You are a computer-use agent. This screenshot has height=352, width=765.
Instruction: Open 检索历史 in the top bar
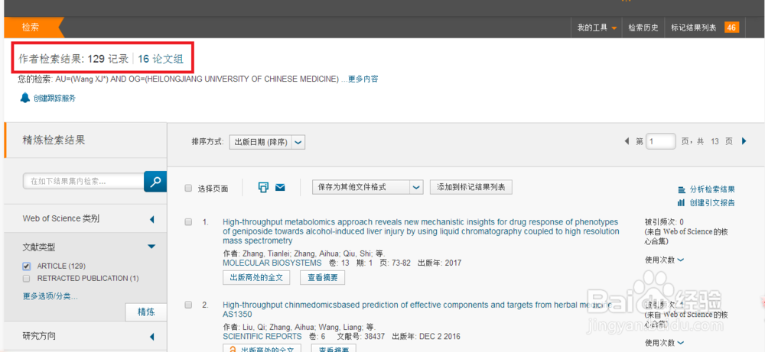[643, 27]
